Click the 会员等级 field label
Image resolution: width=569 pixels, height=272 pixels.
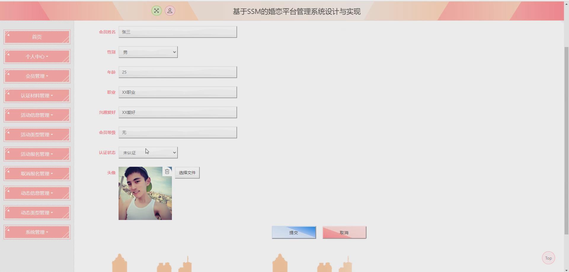[x=107, y=132]
